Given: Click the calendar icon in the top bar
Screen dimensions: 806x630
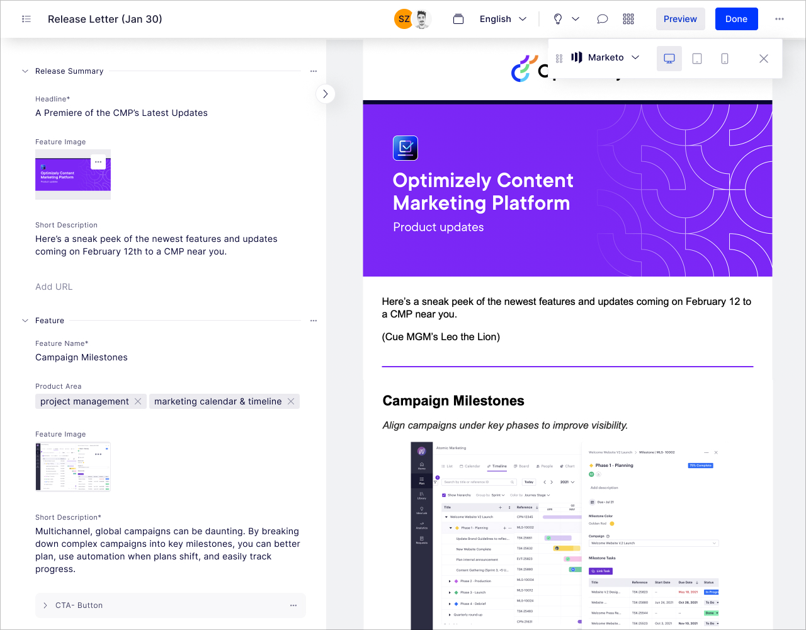Looking at the screenshot, I should (458, 18).
